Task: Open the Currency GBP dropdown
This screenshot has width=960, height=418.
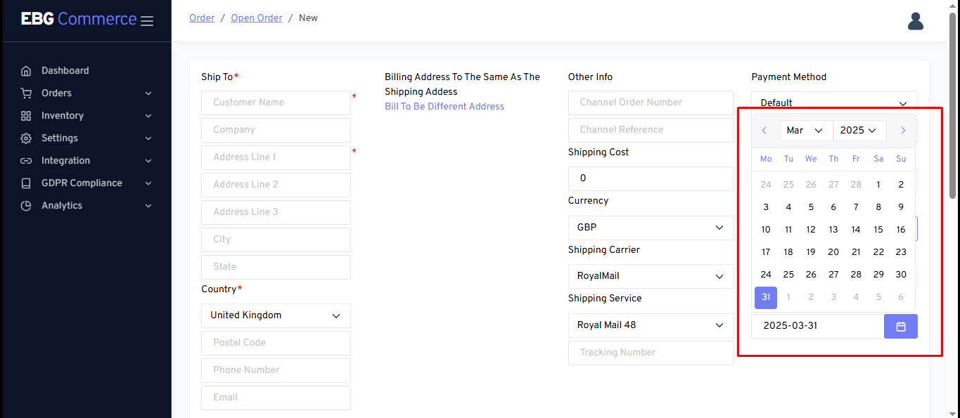Action: (x=651, y=228)
